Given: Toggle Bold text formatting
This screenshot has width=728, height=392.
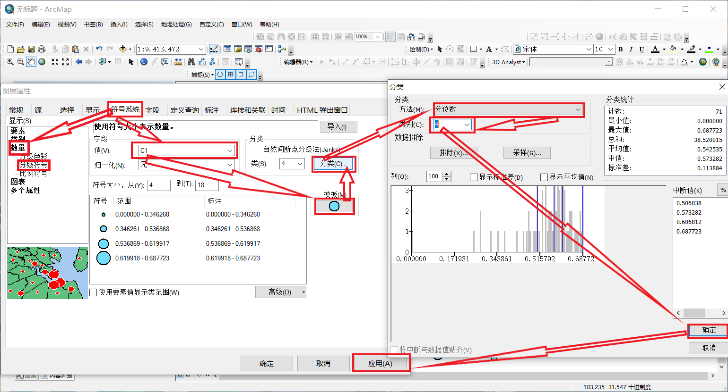Looking at the screenshot, I should pos(621,49).
